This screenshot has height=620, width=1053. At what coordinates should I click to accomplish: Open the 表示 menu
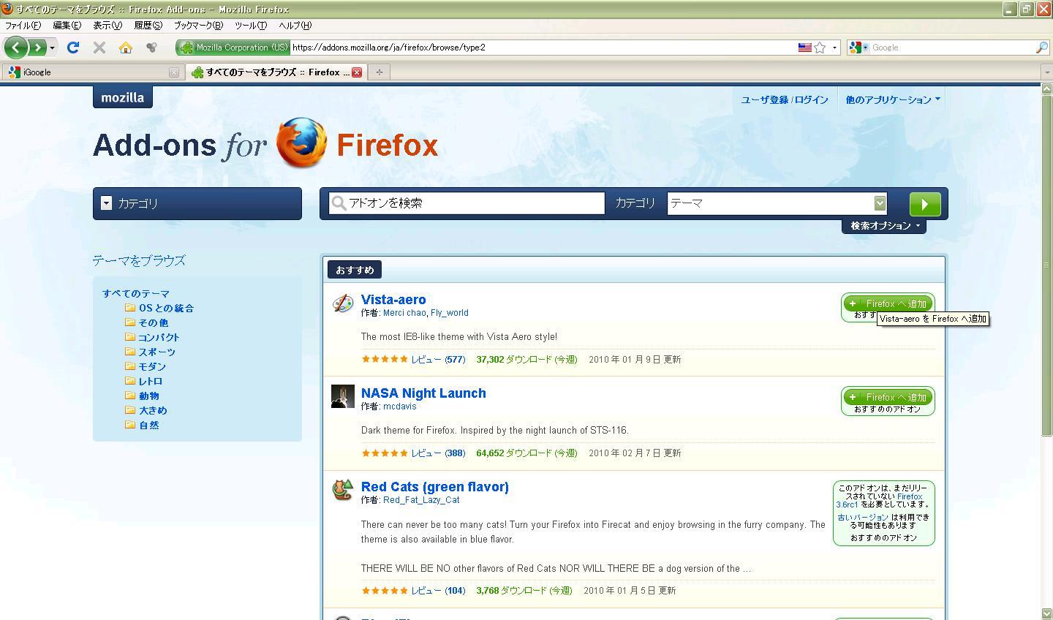click(107, 26)
